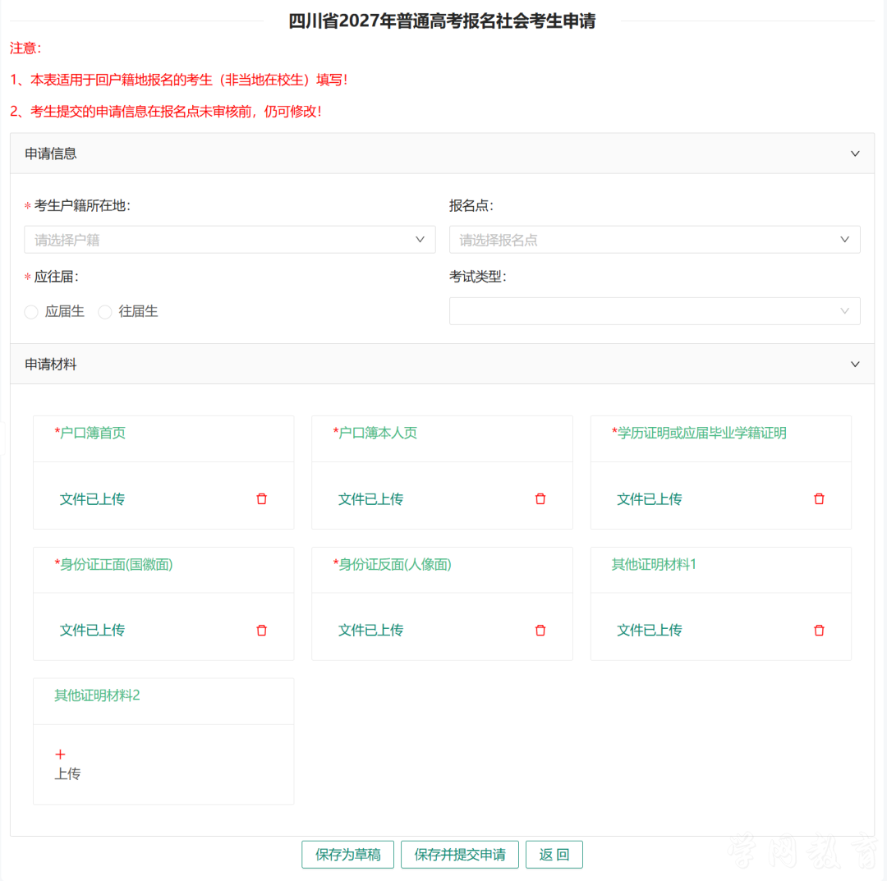Image resolution: width=887 pixels, height=881 pixels.
Task: Click 文件已上传 under 其他证明材料1
Action: [x=650, y=630]
